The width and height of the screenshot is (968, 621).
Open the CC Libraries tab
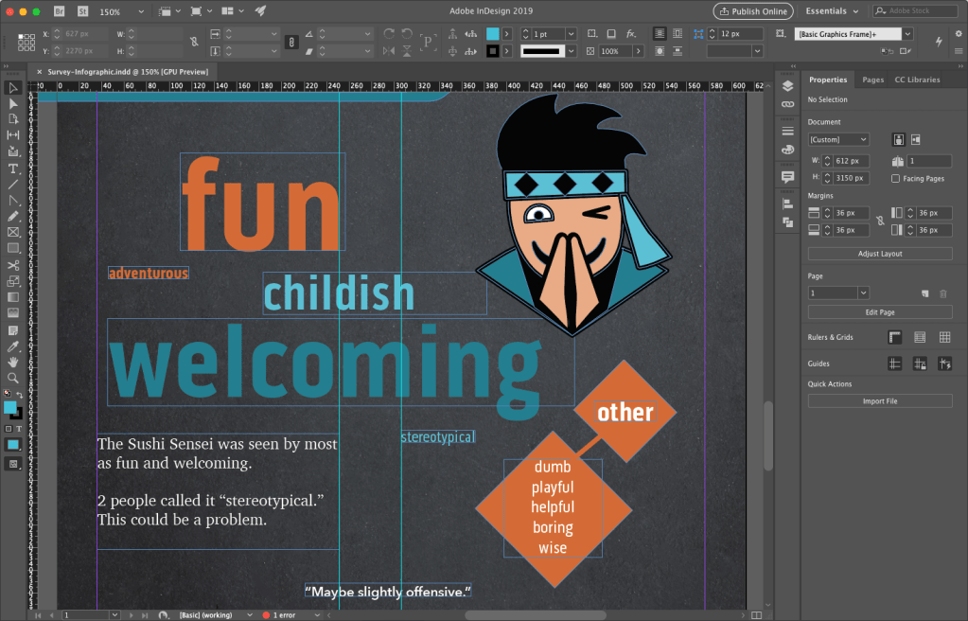919,80
